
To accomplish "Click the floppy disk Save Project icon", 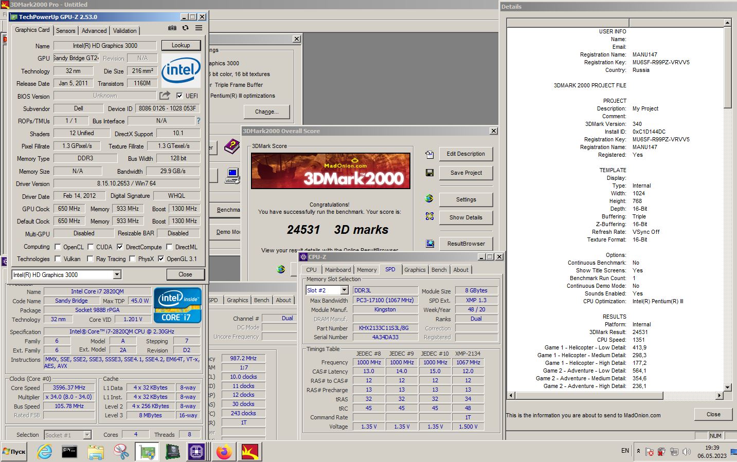I will pyautogui.click(x=429, y=173).
